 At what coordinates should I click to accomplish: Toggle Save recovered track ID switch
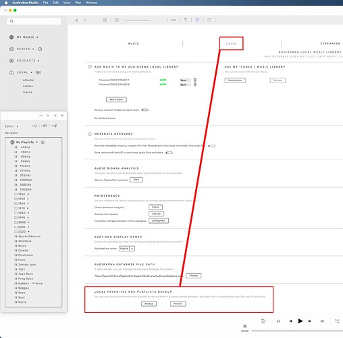[169, 153]
